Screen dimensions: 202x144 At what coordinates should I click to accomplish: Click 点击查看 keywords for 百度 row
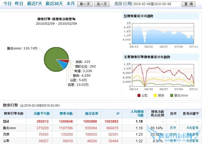[x=192, y=134]
